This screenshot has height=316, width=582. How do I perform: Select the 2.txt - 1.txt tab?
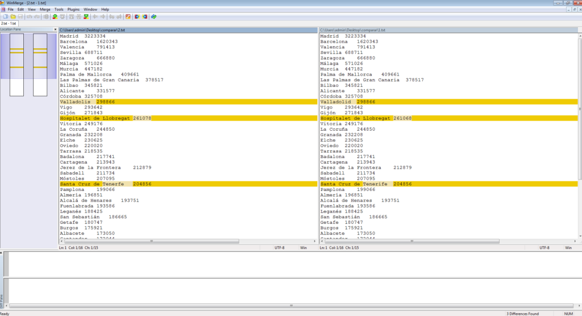[x=9, y=23]
